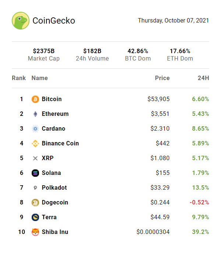The height and width of the screenshot is (255, 221).
Task: Click the Dogecoin icon
Action: click(x=35, y=203)
